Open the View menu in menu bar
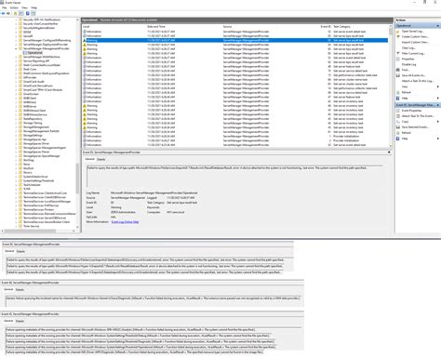Screen dimensions: 441x357 click(x=24, y=7)
